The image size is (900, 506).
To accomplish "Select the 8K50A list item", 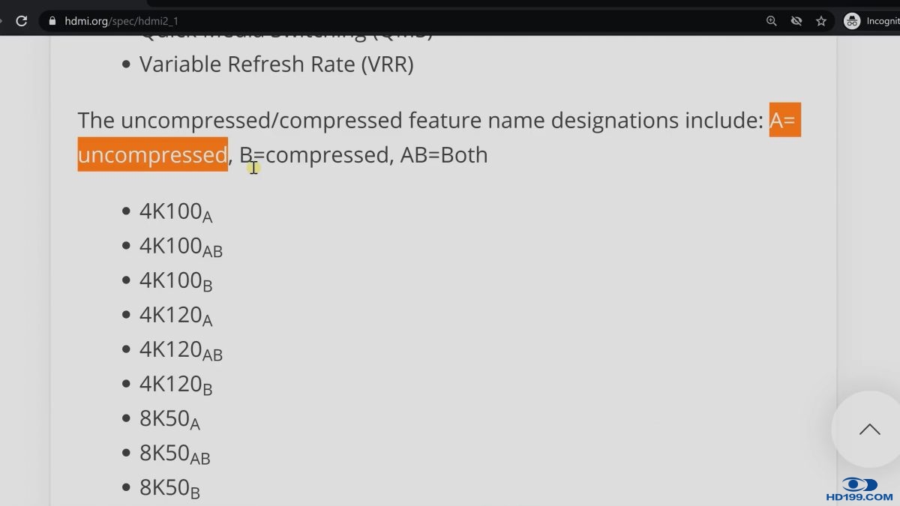I will [169, 419].
